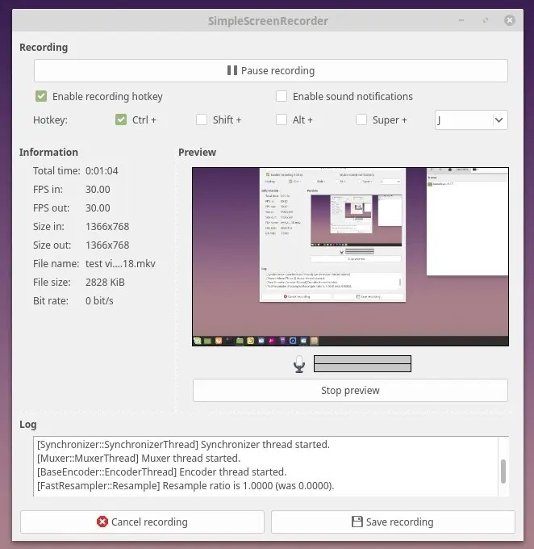534x549 pixels.
Task: Click the Size out value 1366x768
Action: [107, 245]
